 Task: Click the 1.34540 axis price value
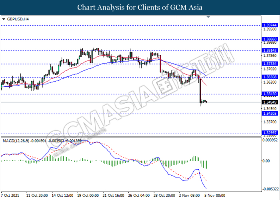[x=270, y=108]
